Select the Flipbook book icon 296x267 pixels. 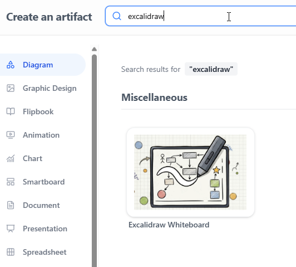(x=11, y=111)
